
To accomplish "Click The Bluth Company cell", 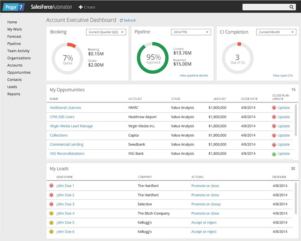I will [154, 213].
